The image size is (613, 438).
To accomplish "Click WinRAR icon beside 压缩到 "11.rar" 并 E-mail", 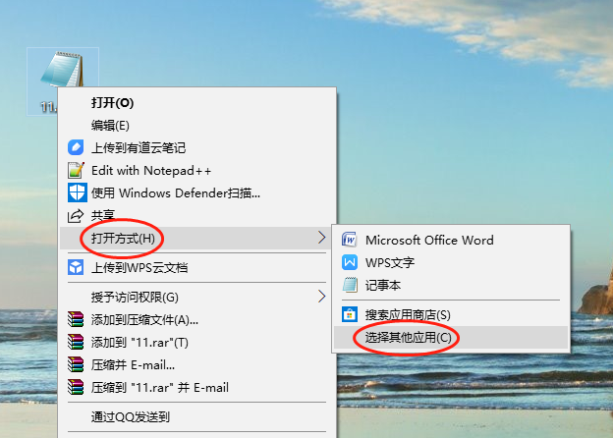I will 76,387.
